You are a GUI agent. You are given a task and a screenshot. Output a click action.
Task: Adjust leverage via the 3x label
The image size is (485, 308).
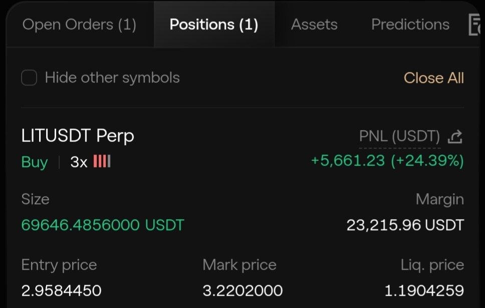pos(79,162)
